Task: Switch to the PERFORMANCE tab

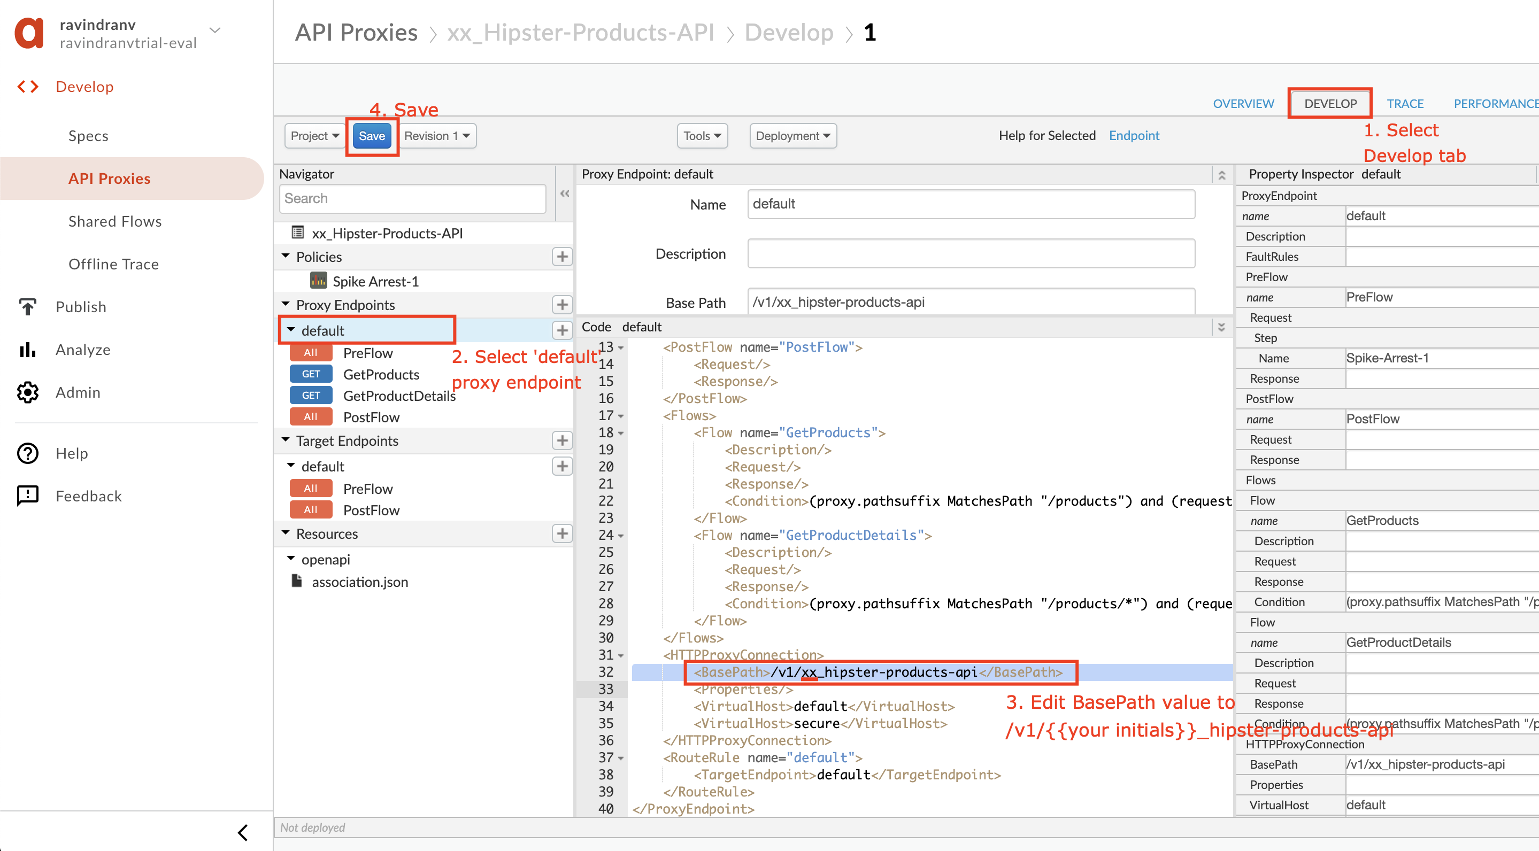Action: click(1495, 103)
